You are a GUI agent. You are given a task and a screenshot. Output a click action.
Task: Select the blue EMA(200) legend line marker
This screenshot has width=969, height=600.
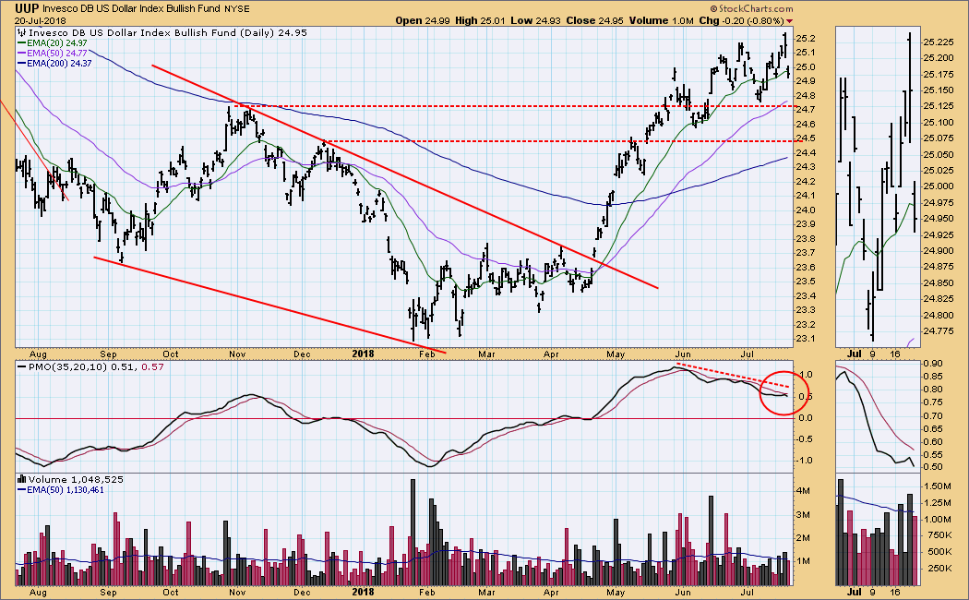tap(21, 63)
